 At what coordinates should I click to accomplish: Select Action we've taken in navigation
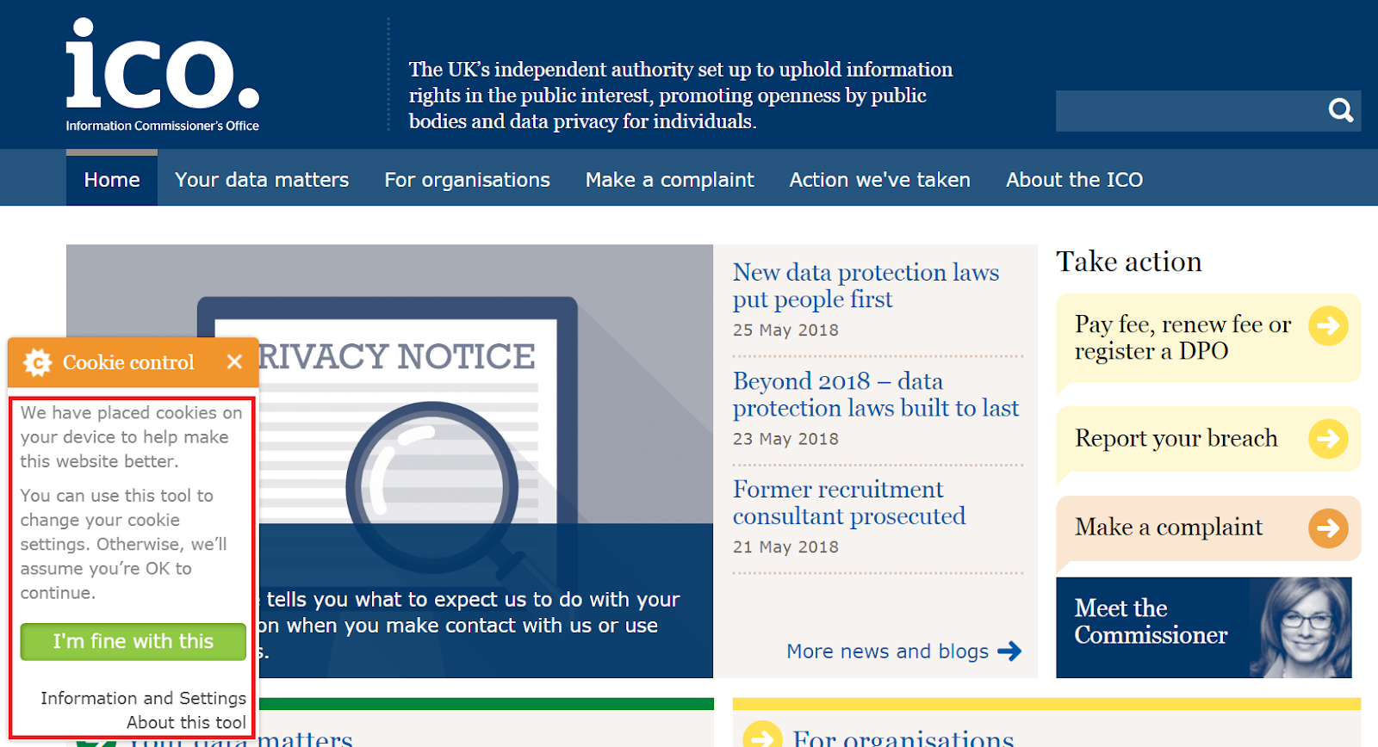(879, 180)
